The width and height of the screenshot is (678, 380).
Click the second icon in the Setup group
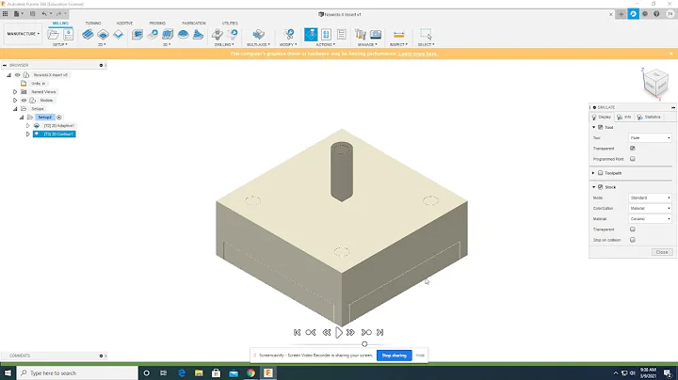[69, 35]
